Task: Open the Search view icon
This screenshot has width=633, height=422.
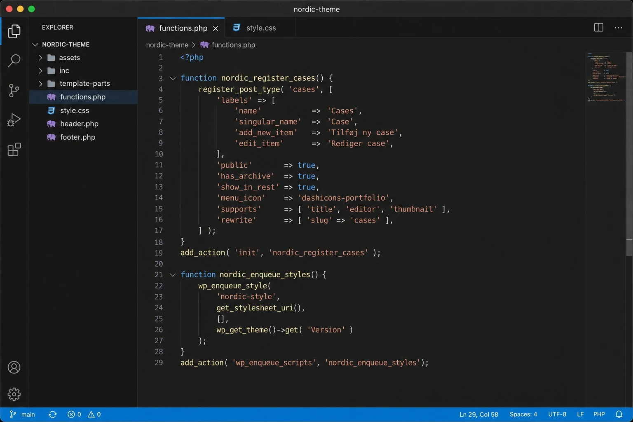Action: pyautogui.click(x=14, y=61)
